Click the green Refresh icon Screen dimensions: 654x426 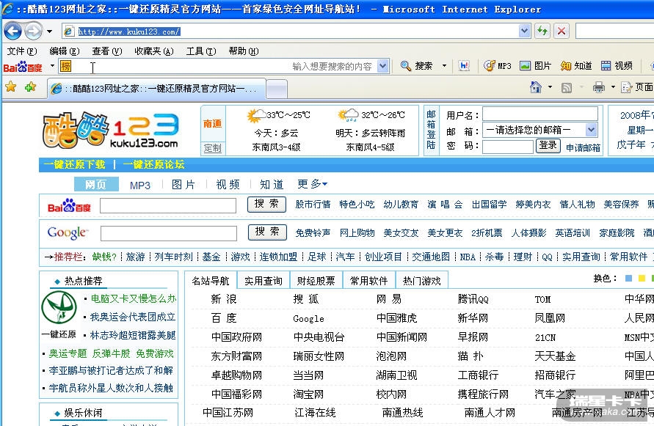point(542,31)
